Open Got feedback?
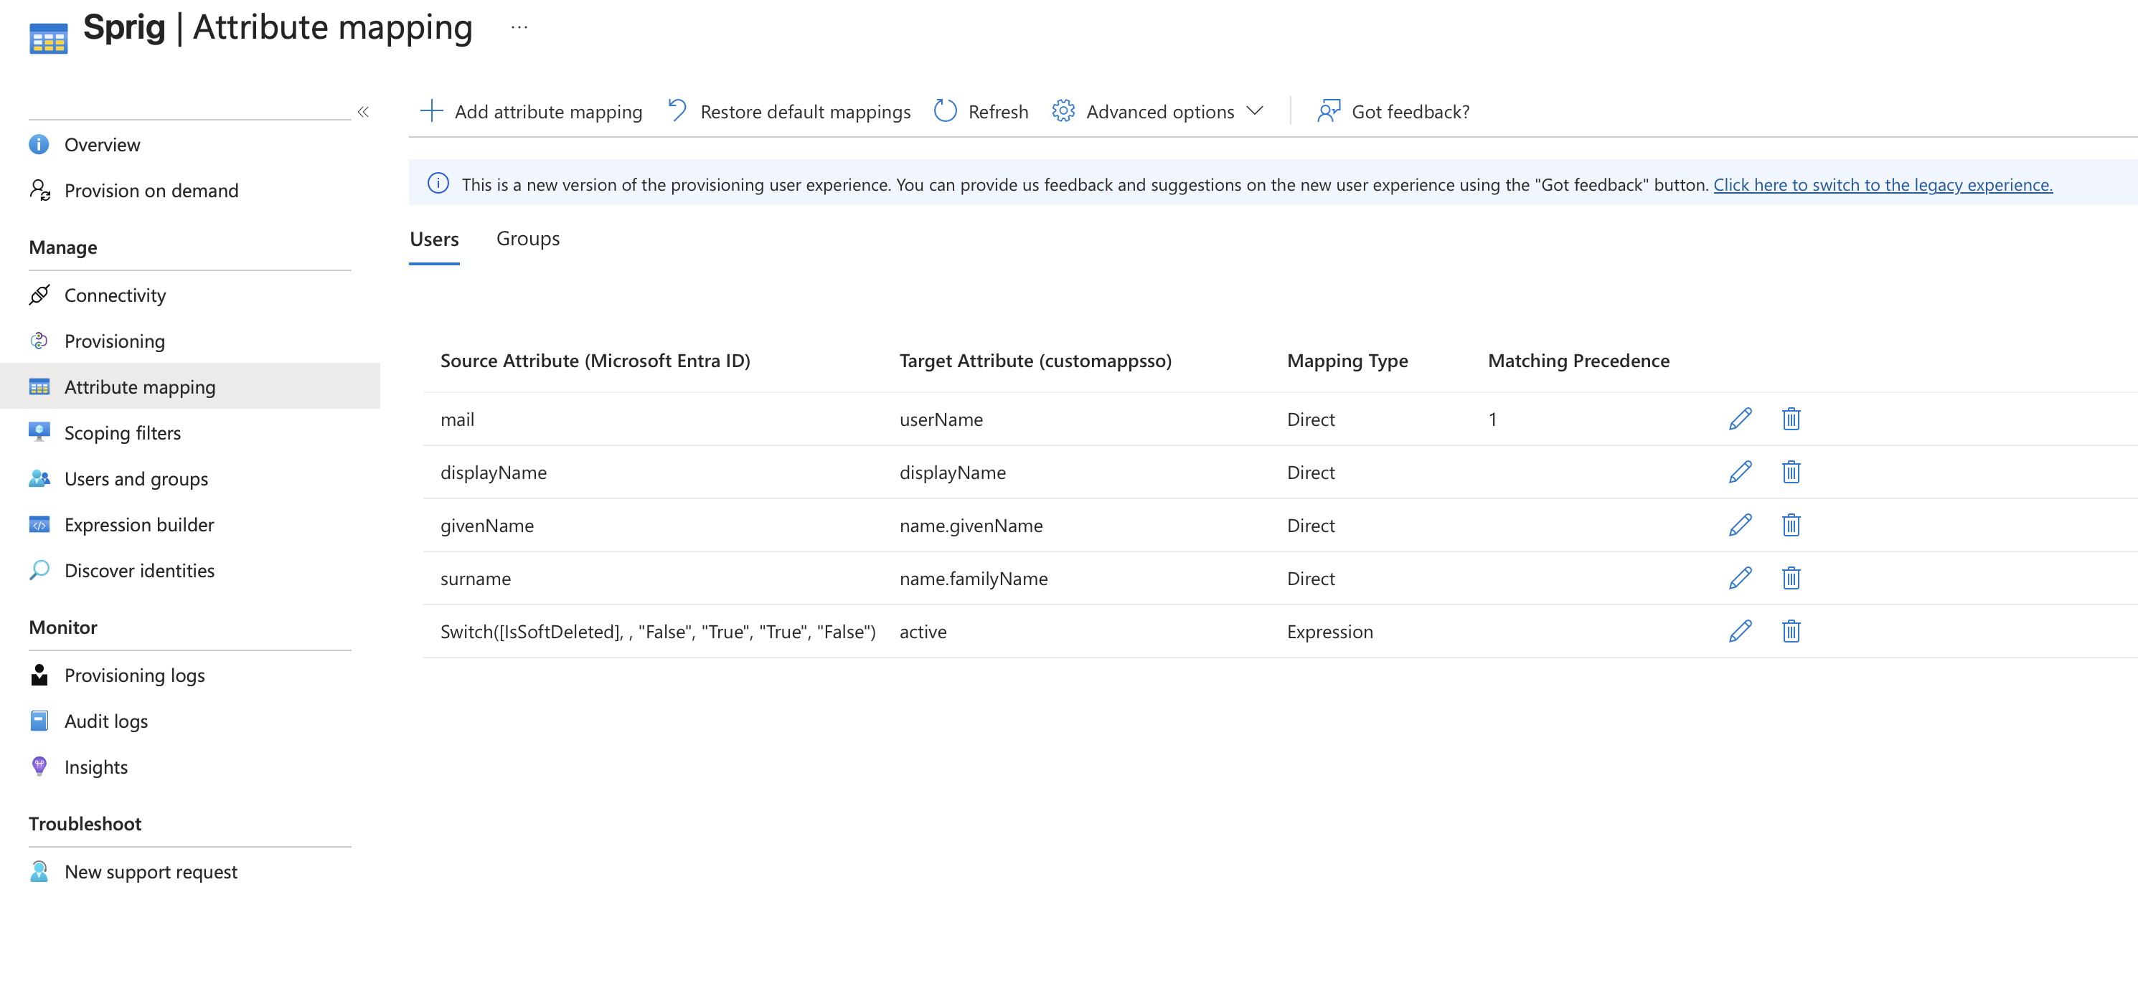Image resolution: width=2138 pixels, height=991 pixels. (1393, 111)
